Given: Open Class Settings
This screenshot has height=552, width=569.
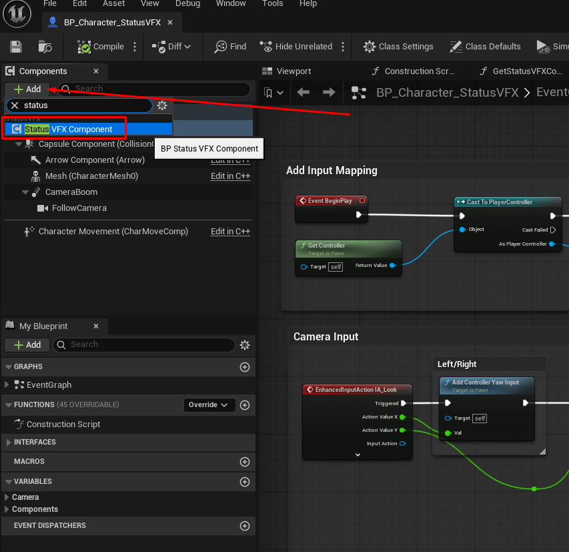Looking at the screenshot, I should pyautogui.click(x=398, y=47).
